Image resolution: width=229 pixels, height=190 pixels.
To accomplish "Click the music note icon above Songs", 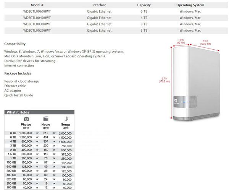I will click(66, 119).
